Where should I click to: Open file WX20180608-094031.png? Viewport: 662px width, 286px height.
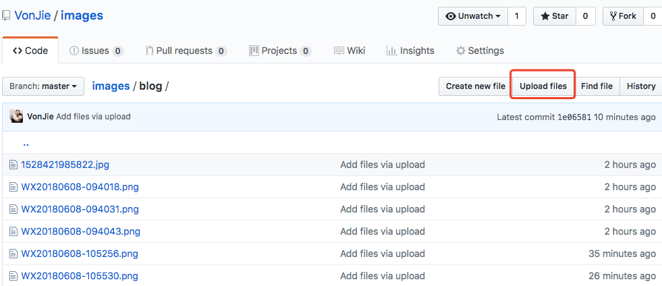coord(80,209)
